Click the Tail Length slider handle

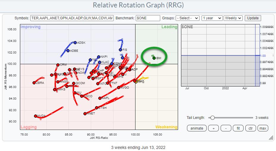212,118
